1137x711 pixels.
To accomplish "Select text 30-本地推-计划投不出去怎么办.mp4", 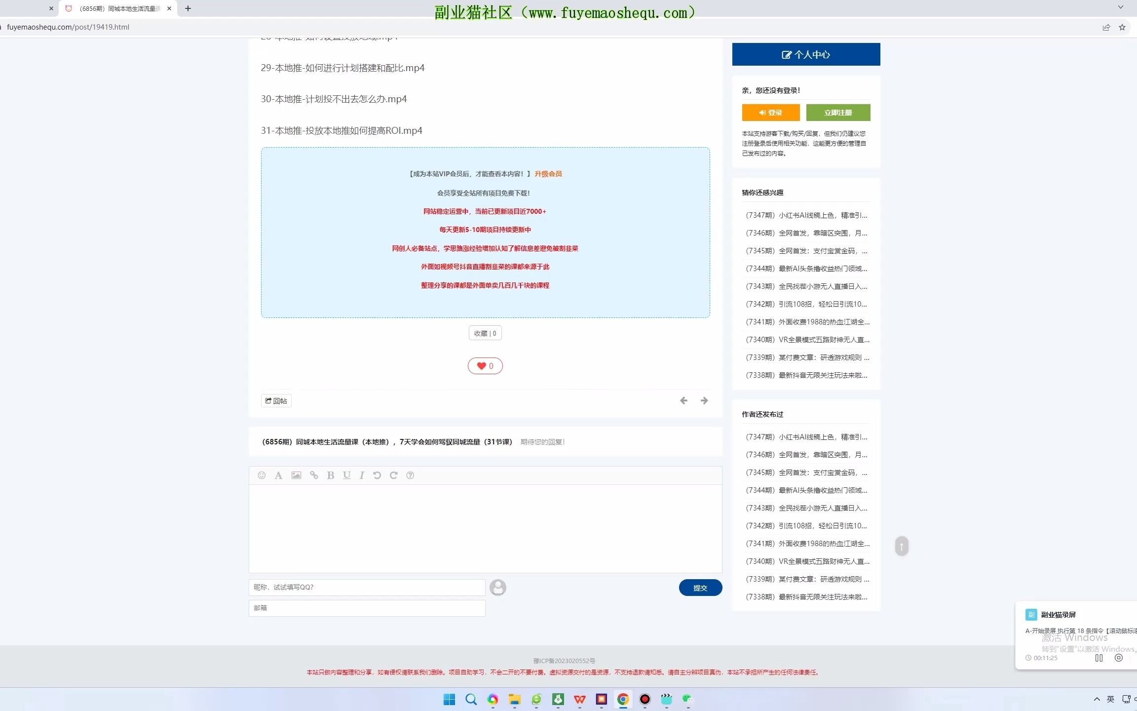I will (x=334, y=99).
